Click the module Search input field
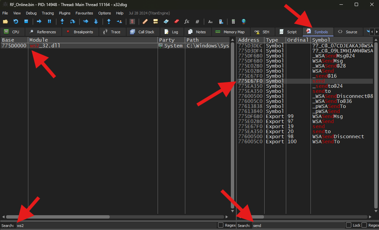The width and height of the screenshot is (379, 230). point(116,225)
